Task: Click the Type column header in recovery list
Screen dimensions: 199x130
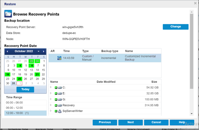Action: [86, 51]
